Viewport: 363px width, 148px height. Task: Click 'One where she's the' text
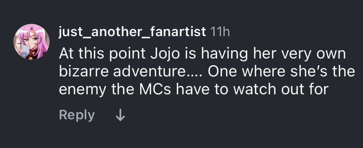click(281, 72)
